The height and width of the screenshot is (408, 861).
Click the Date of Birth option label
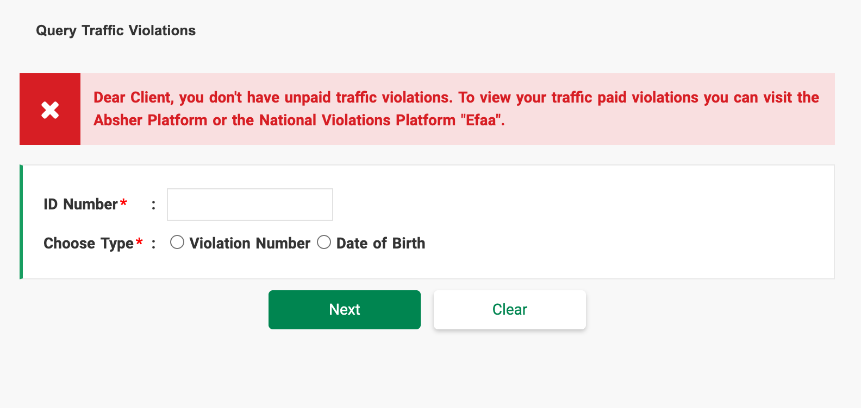tap(380, 243)
